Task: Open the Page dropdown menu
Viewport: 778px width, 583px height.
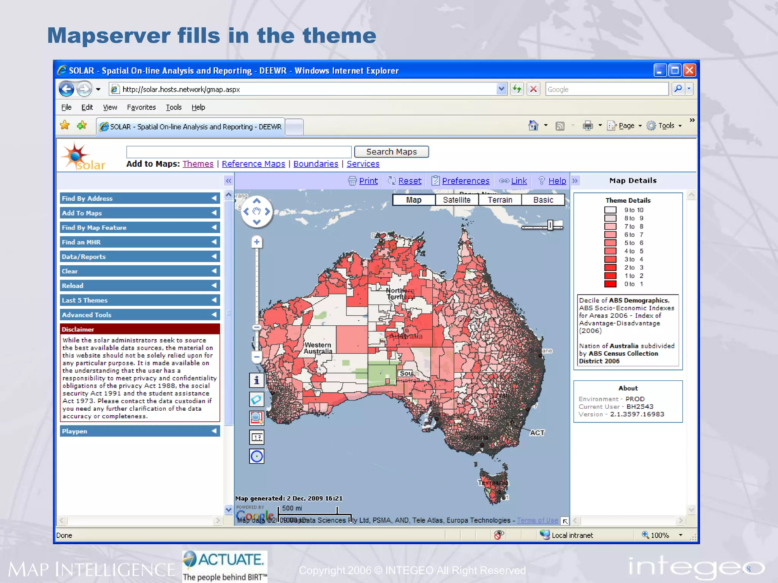Action: point(625,126)
